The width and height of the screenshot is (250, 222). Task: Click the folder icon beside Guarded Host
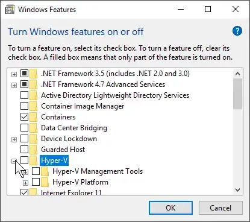point(33,150)
